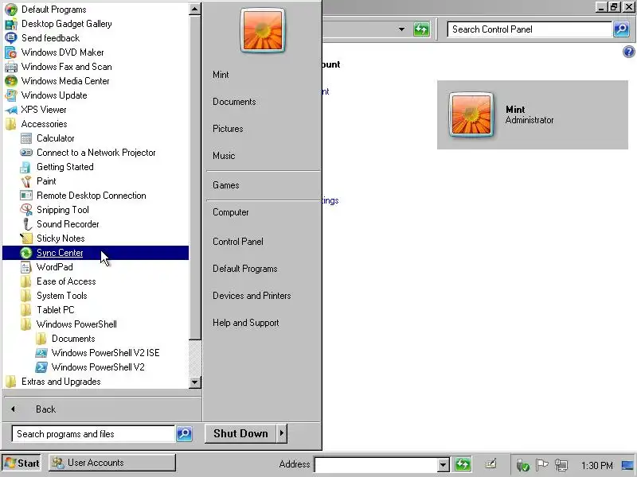
Task: Open Games from the Start menu
Action: pyautogui.click(x=226, y=185)
